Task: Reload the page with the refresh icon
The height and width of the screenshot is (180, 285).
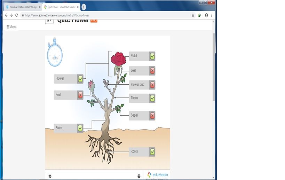Action: pyautogui.click(x=17, y=15)
